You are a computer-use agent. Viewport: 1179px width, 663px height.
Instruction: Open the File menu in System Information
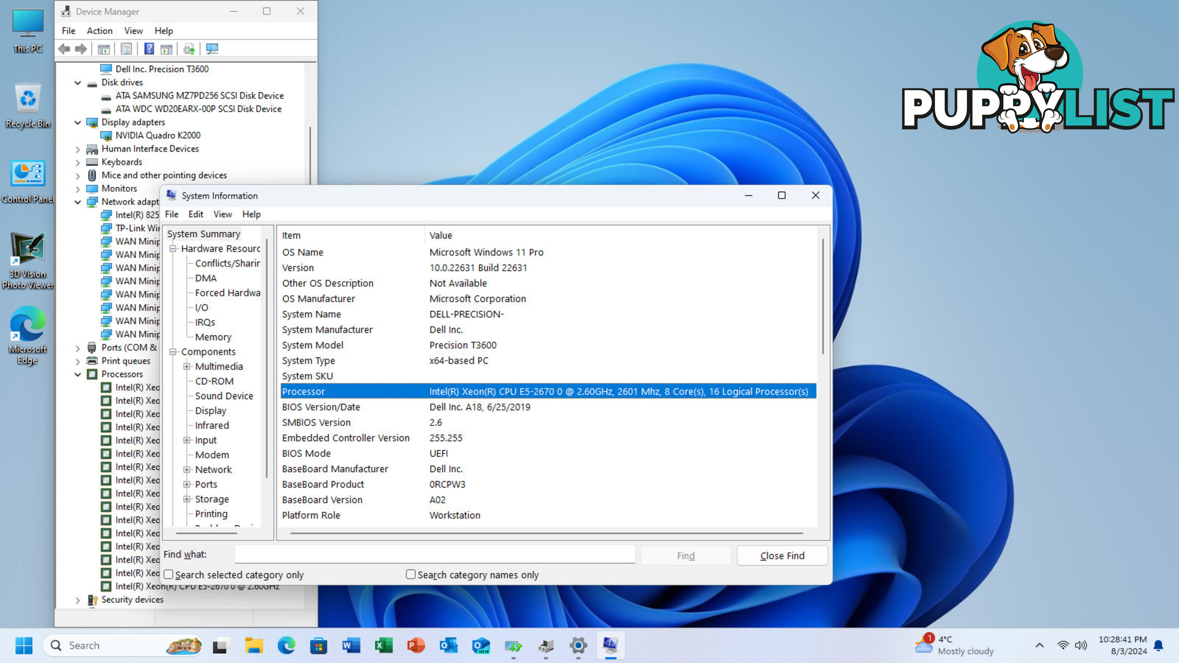coord(172,214)
